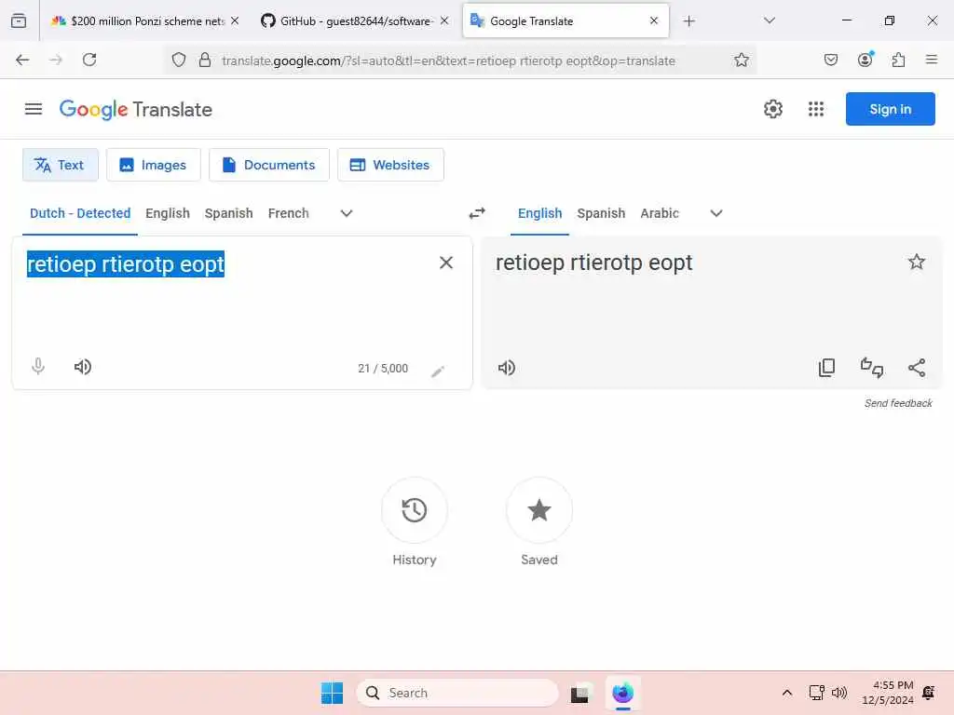Click Send feedback link
The height and width of the screenshot is (715, 954).
coord(898,403)
